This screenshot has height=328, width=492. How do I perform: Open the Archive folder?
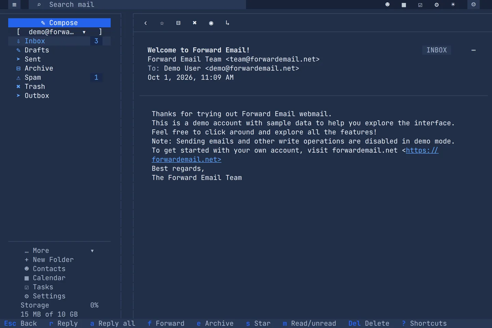59,68
